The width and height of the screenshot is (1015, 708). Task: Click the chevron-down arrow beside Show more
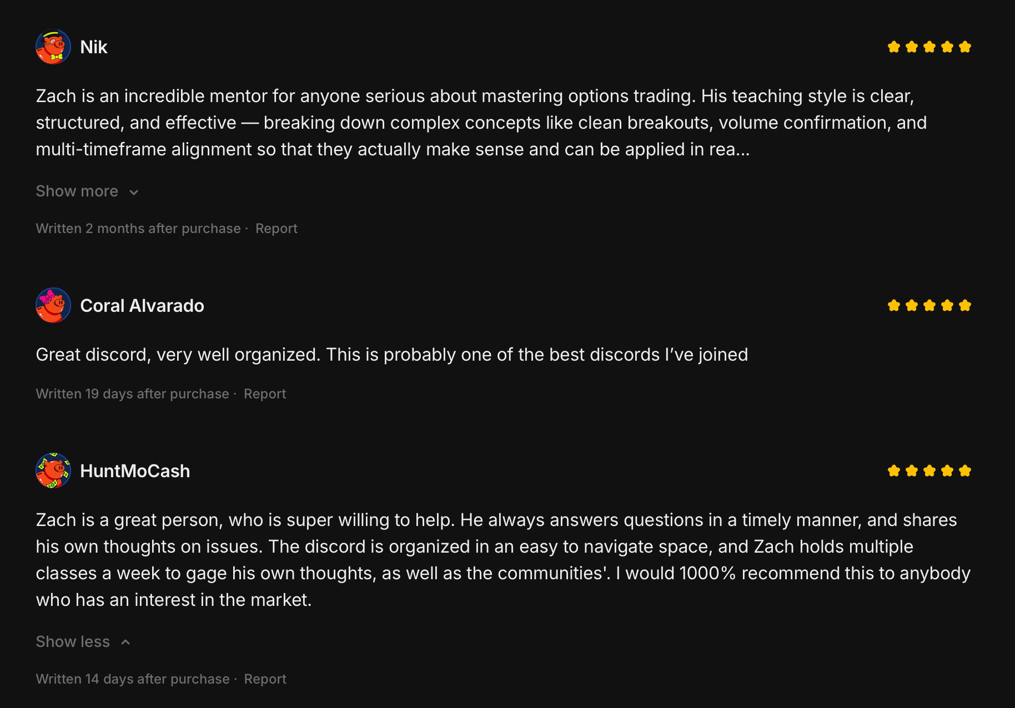click(134, 193)
